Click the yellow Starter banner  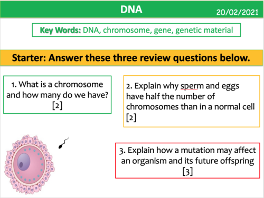click(131, 58)
